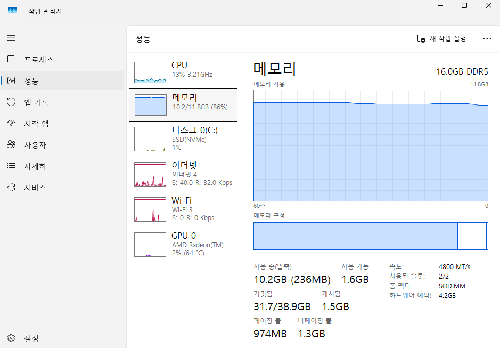Select the 메모리 mini graph thumbnail

[x=151, y=105]
